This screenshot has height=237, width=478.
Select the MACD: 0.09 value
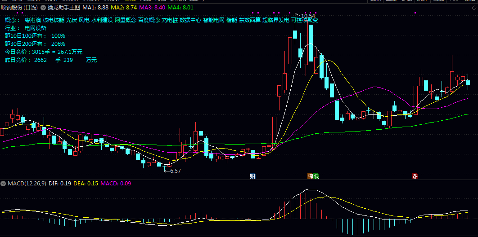coord(116,184)
